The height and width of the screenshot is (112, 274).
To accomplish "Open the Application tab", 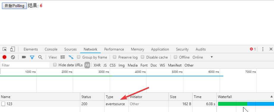I will pos(160,49).
